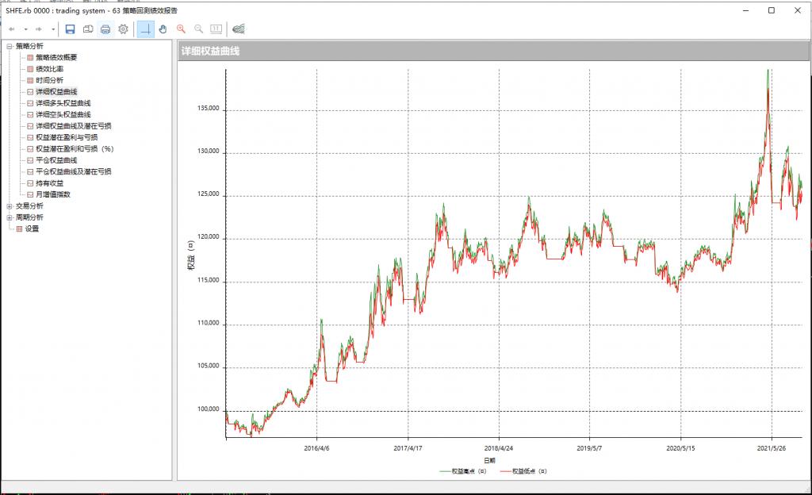Print the report using the printer icon
The image size is (812, 495).
105,29
